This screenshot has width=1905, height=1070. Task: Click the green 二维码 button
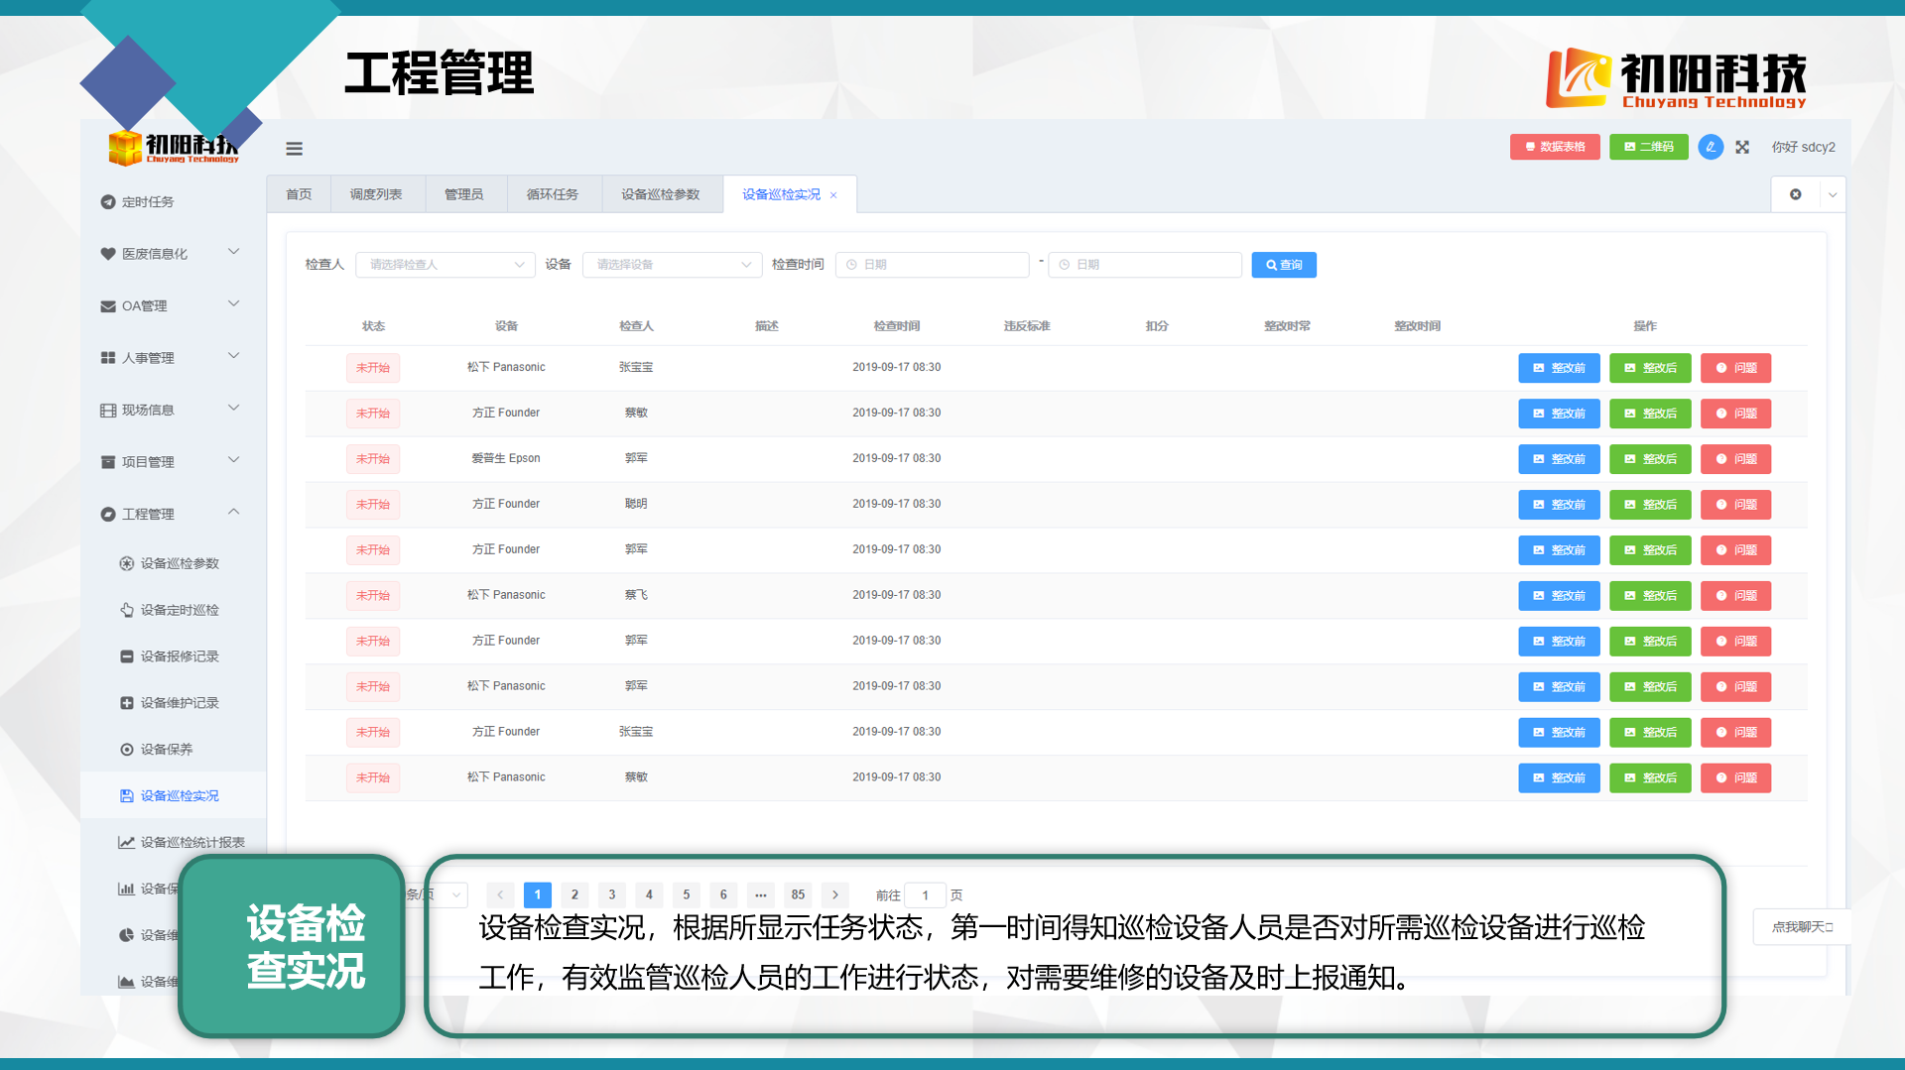click(1649, 147)
